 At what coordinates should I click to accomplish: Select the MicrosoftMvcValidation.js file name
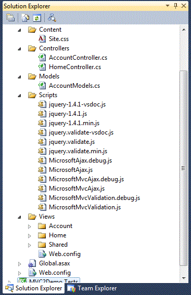click(x=85, y=207)
